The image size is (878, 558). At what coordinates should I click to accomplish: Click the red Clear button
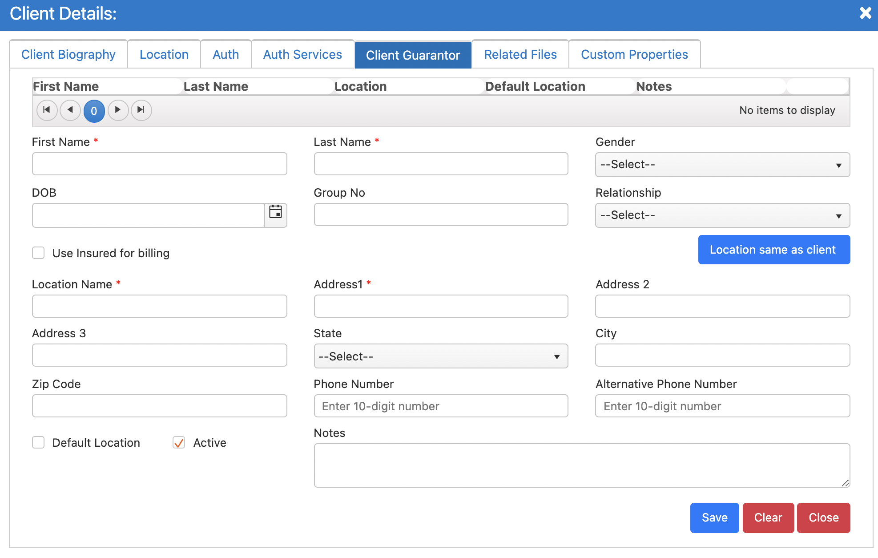[768, 518]
